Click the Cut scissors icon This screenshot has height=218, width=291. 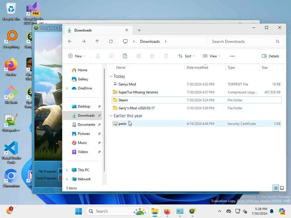(98, 56)
